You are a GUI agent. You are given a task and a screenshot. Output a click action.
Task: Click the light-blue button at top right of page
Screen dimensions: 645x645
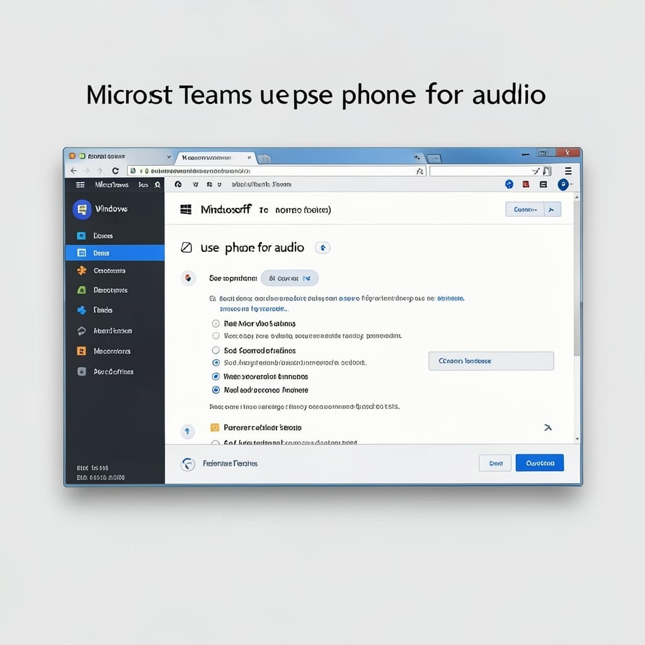tap(525, 209)
